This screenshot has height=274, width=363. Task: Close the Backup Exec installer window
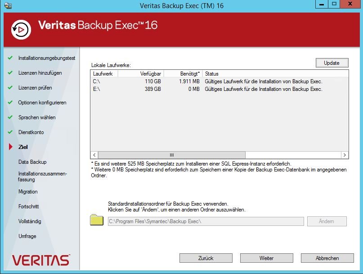(x=350, y=4)
